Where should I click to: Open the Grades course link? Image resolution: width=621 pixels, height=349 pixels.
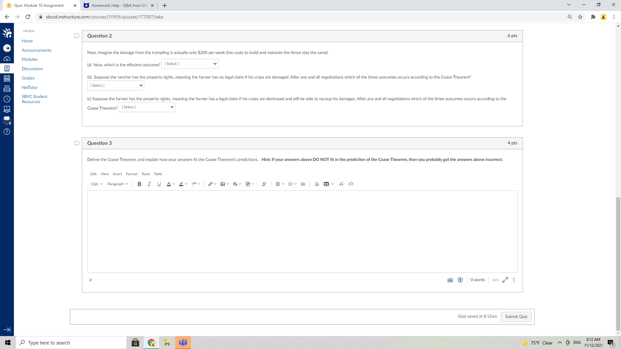tap(28, 78)
